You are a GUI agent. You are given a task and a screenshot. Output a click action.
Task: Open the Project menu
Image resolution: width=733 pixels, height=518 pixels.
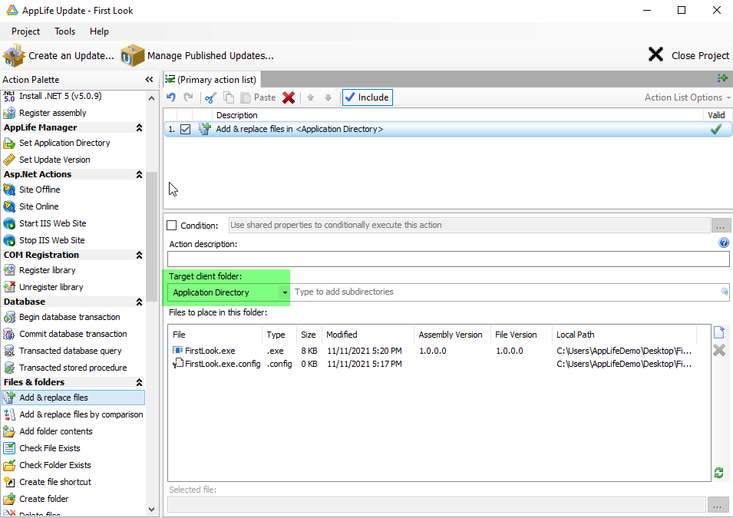click(25, 31)
